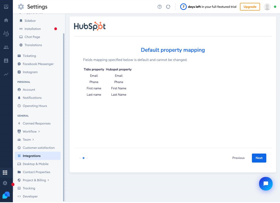
Task: Expand the Workflow submenu
Action: (30, 131)
